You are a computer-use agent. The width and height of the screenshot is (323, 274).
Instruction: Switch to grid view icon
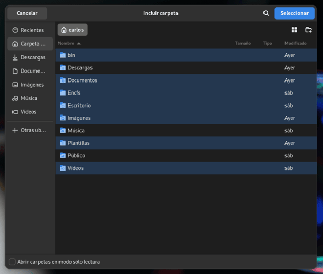pos(294,30)
